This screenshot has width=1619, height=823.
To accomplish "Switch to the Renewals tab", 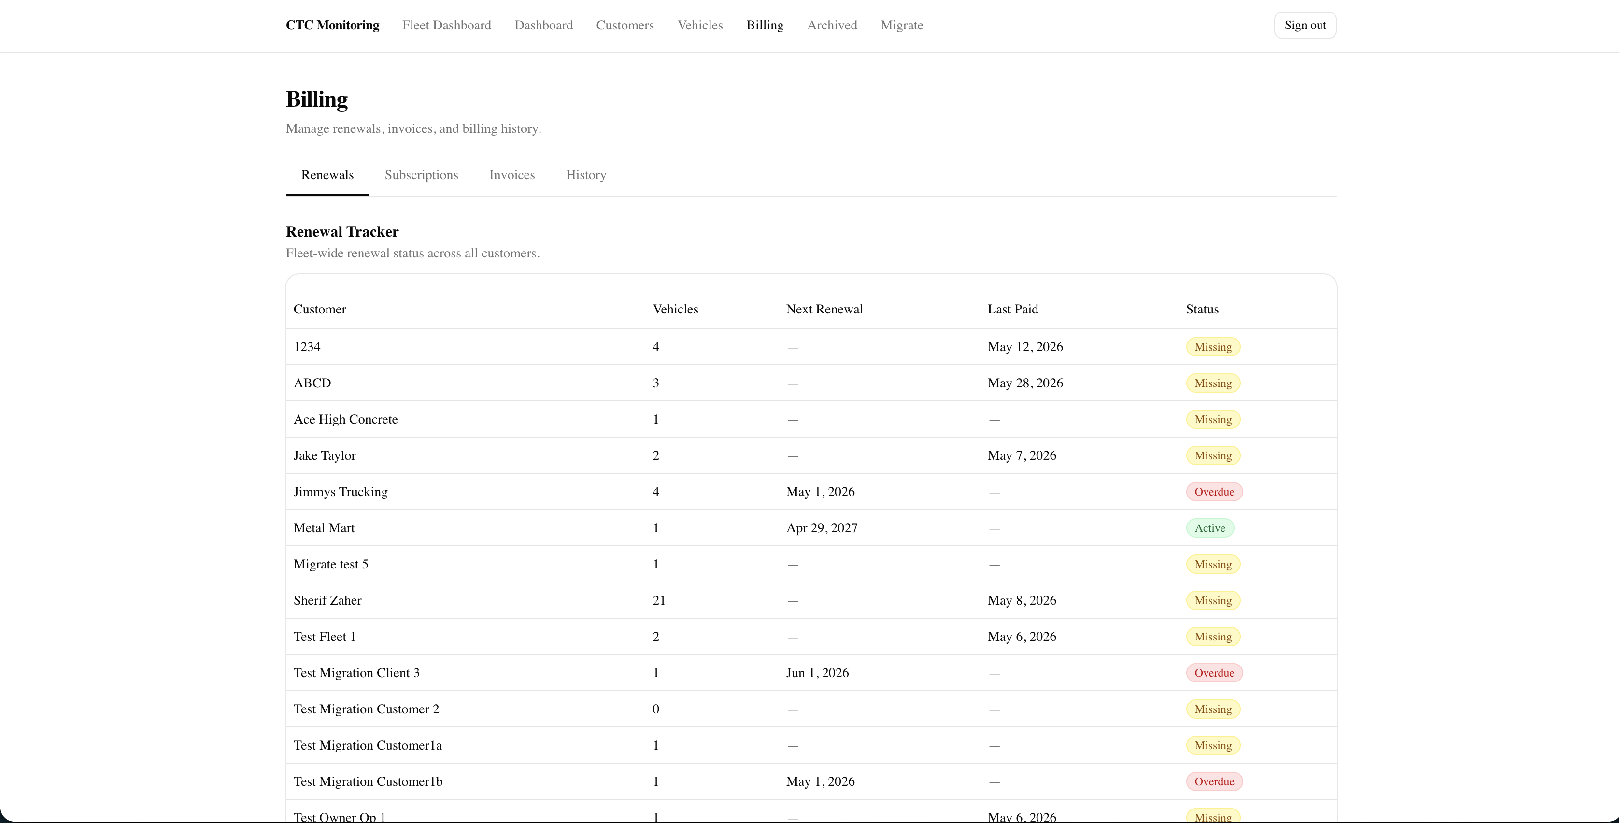I will 327,175.
